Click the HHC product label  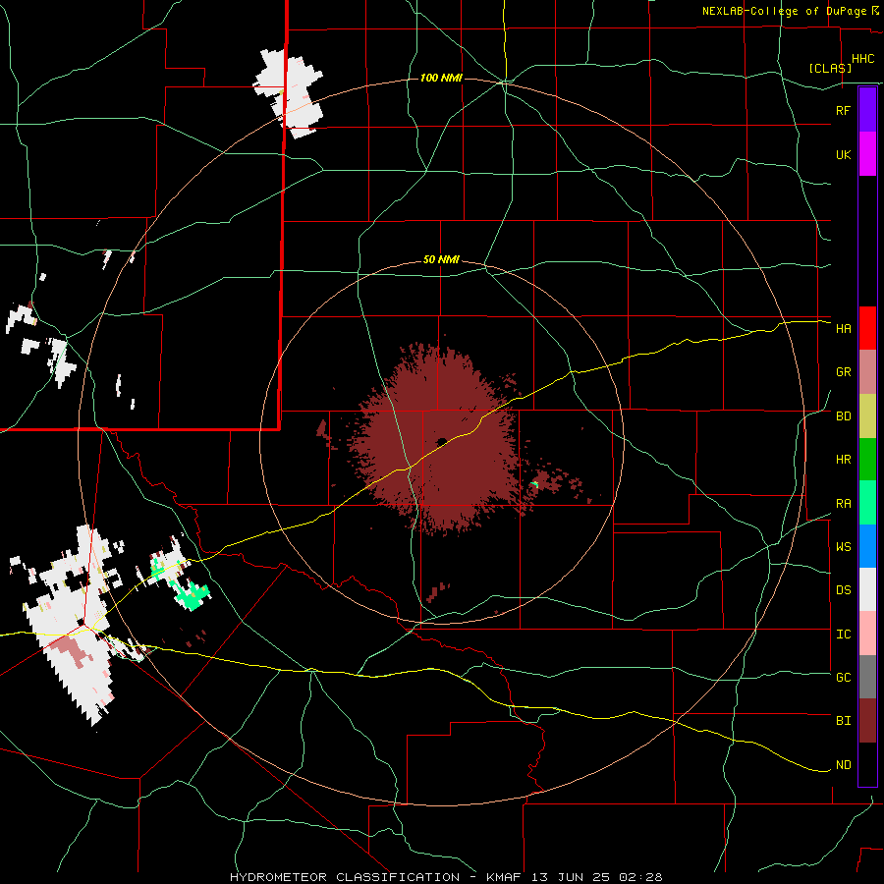[x=863, y=59]
